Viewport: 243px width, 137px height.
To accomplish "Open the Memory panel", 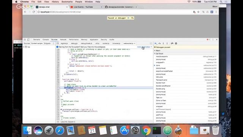I will pos(84,40).
